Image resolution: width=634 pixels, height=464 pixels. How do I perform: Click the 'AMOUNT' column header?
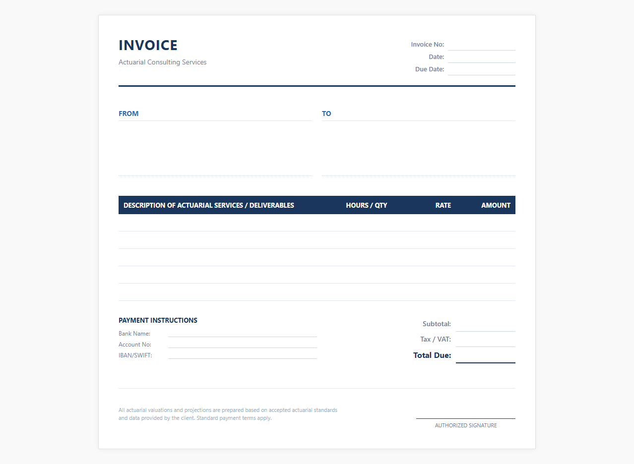[496, 205]
